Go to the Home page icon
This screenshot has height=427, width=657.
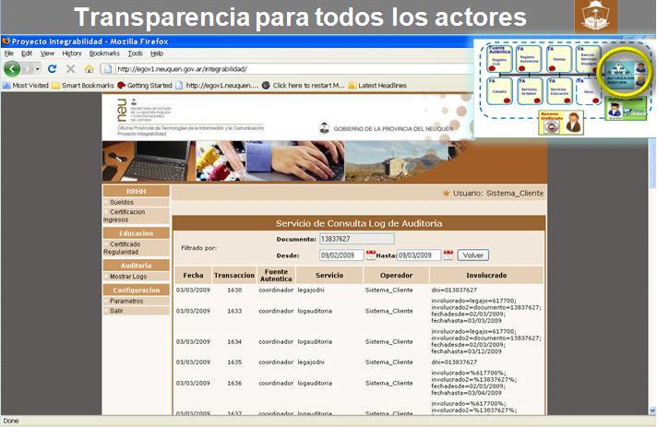point(89,69)
